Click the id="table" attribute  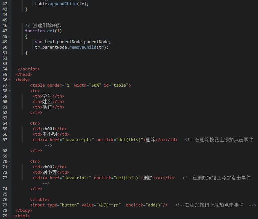(x=116, y=85)
